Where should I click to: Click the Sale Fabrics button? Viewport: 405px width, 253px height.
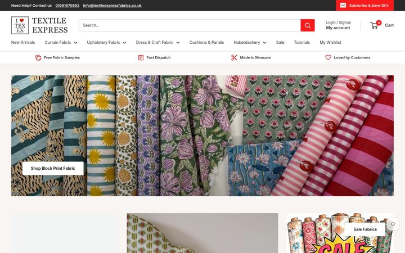point(365,229)
